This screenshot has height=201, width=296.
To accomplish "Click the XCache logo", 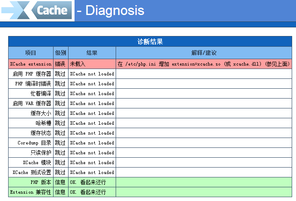I will 36,10.
